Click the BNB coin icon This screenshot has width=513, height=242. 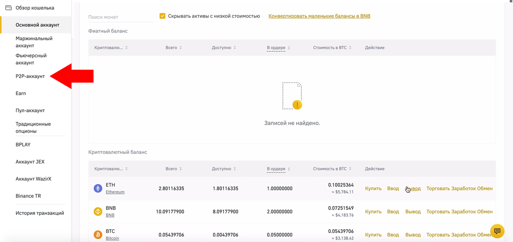(98, 211)
